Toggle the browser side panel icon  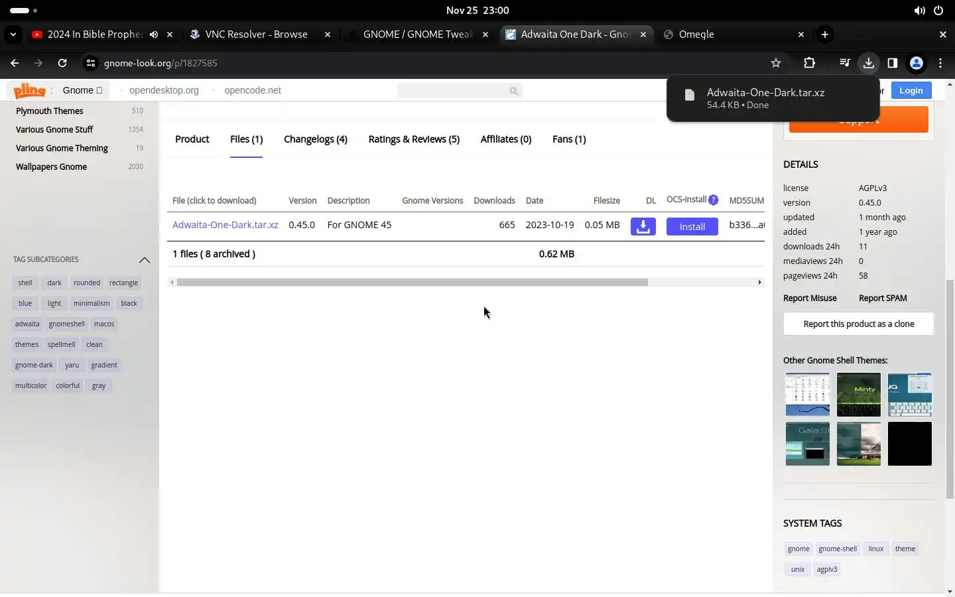pos(893,63)
